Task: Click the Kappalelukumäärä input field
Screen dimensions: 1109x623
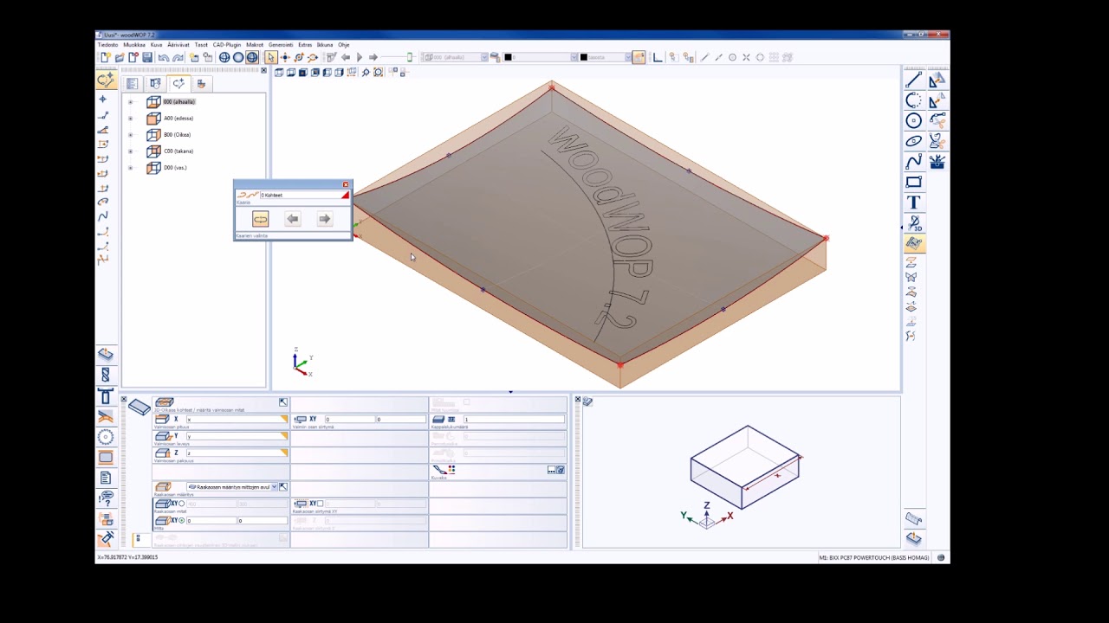Action: (x=514, y=420)
